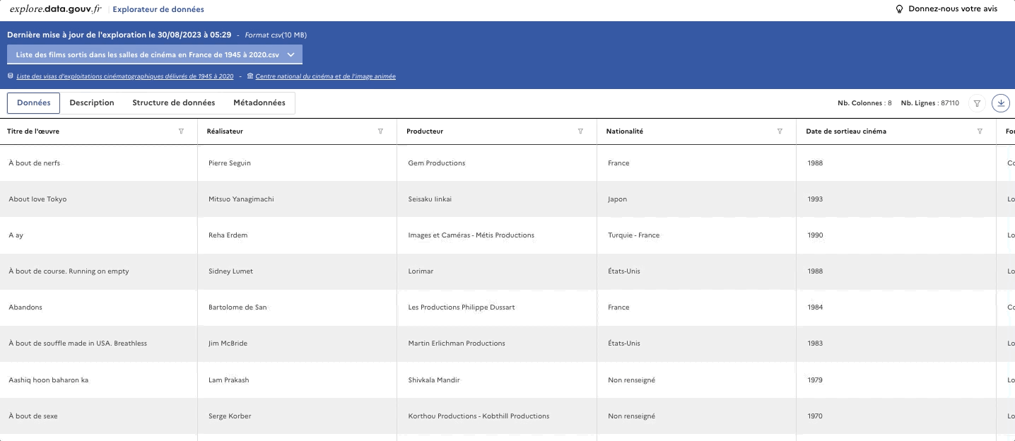Open the Liste des visas d'exploitations link
The height and width of the screenshot is (441, 1015).
(124, 76)
